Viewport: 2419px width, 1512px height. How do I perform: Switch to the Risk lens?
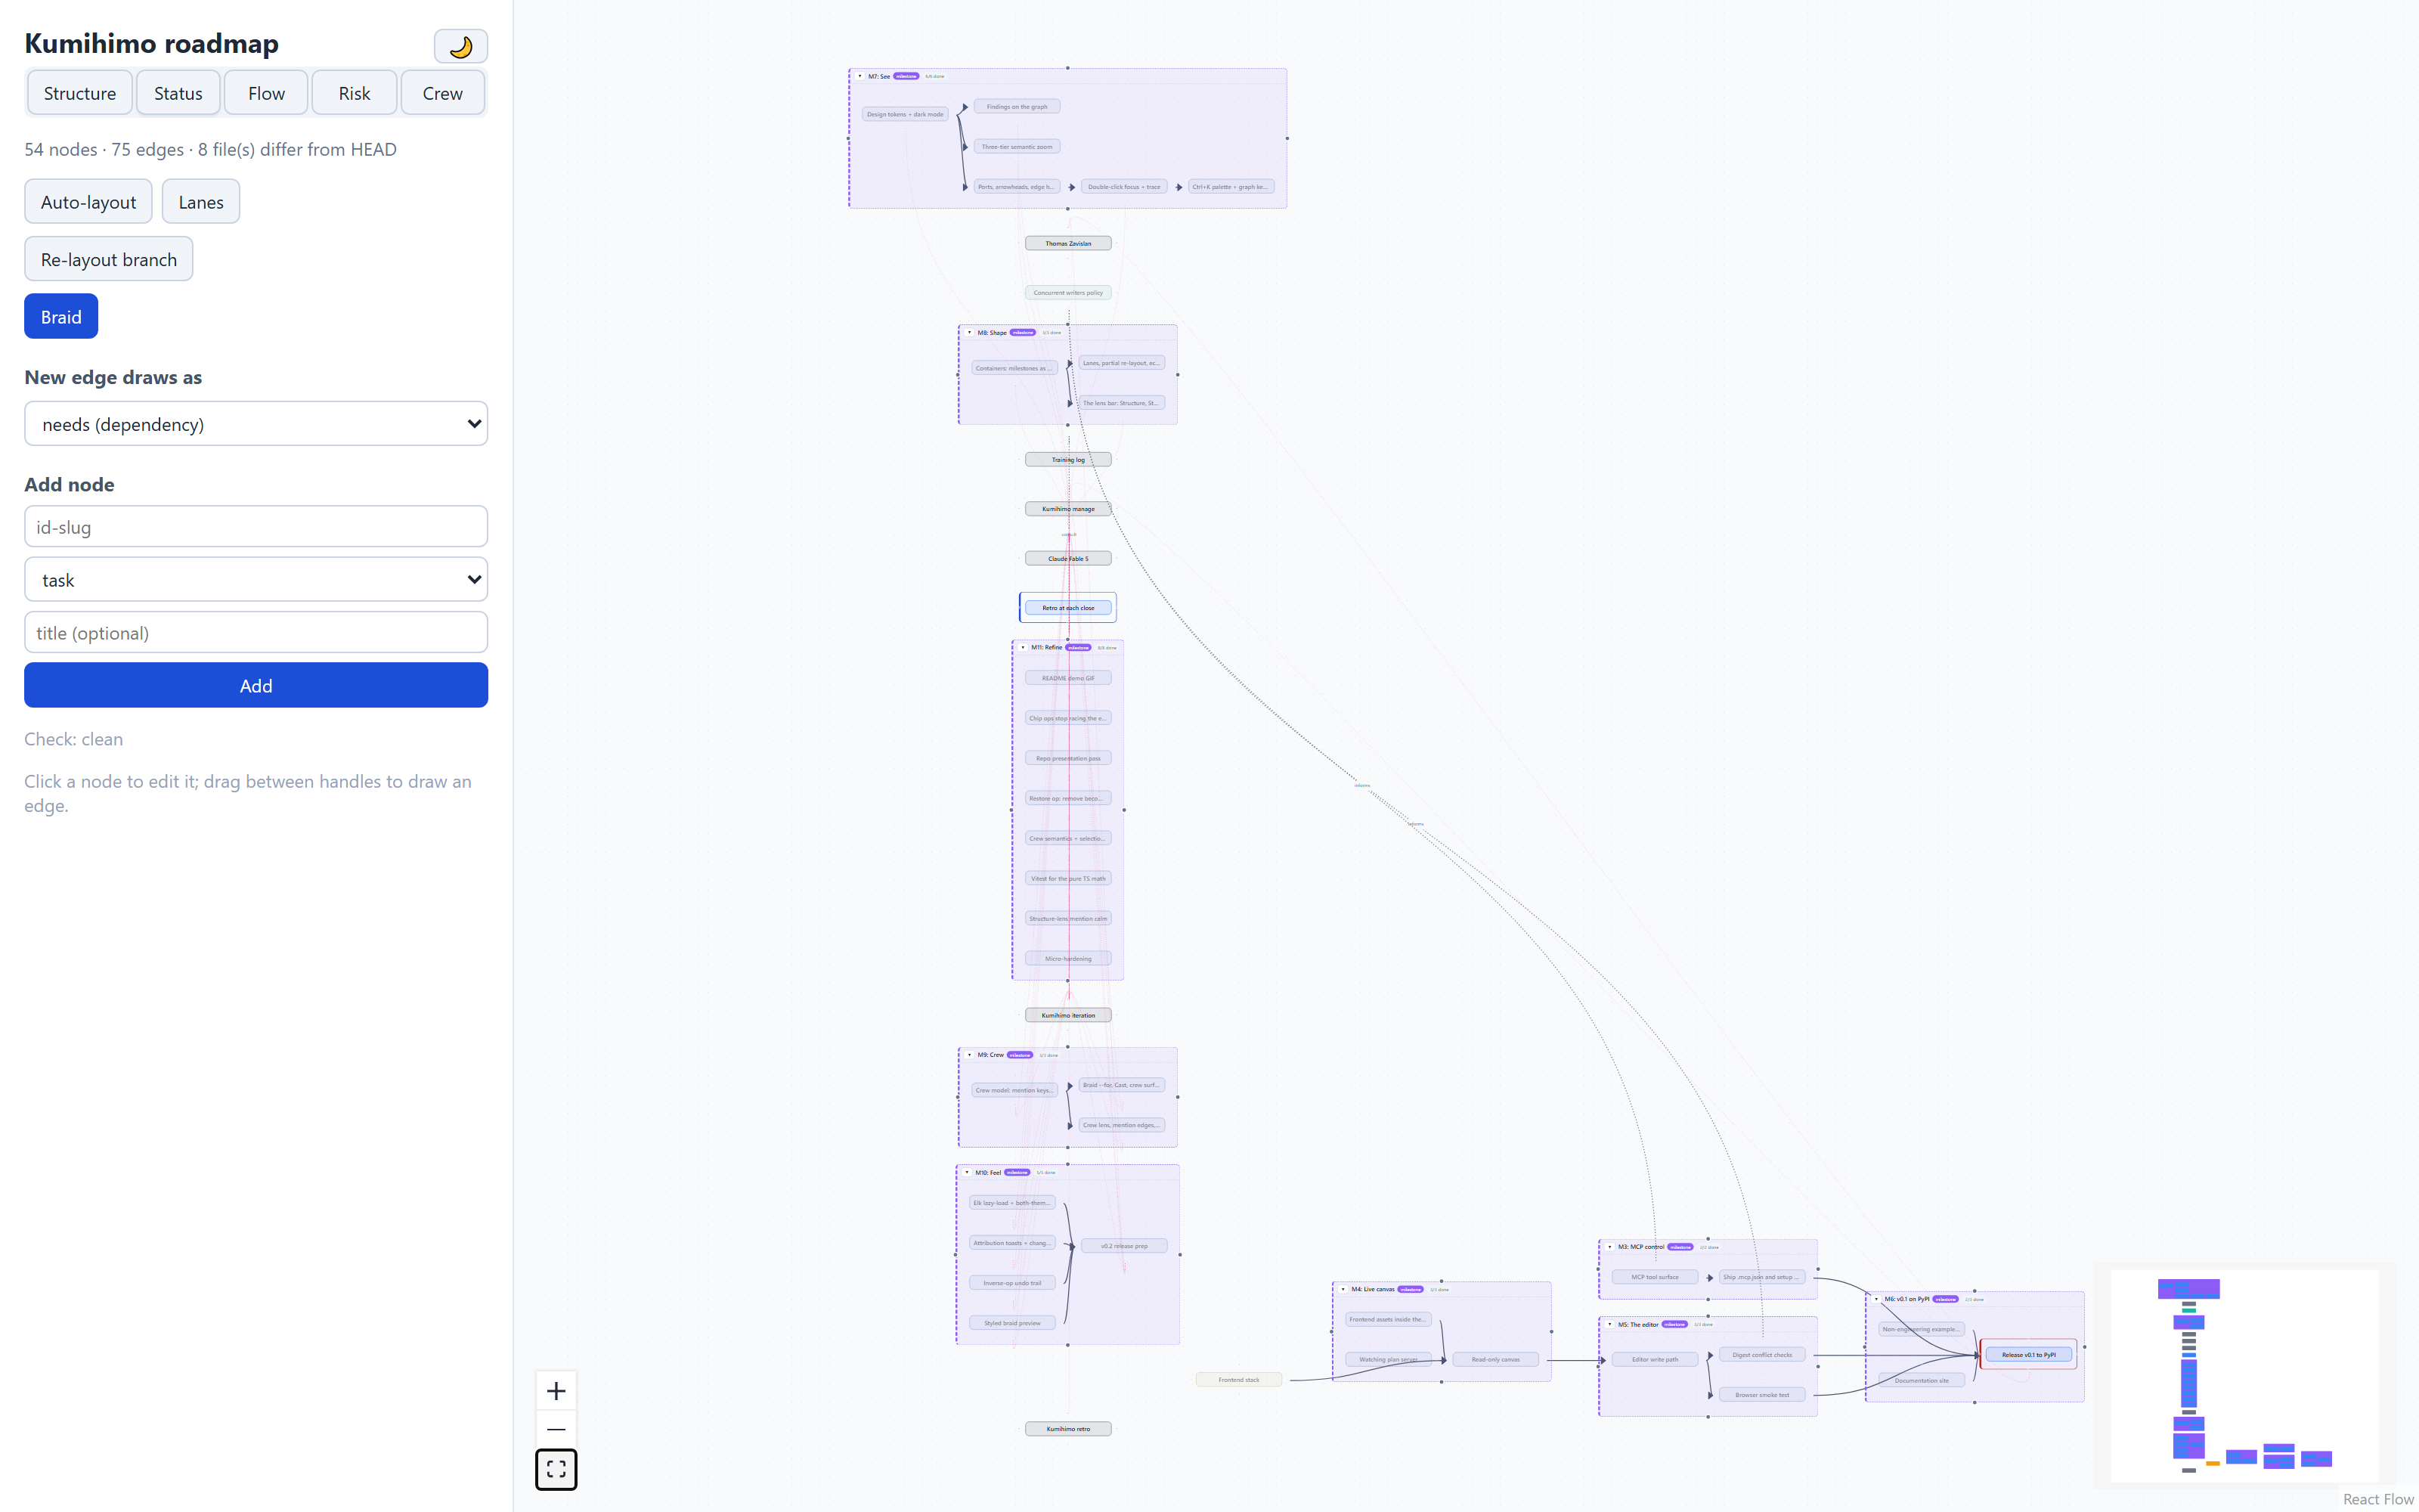[355, 93]
